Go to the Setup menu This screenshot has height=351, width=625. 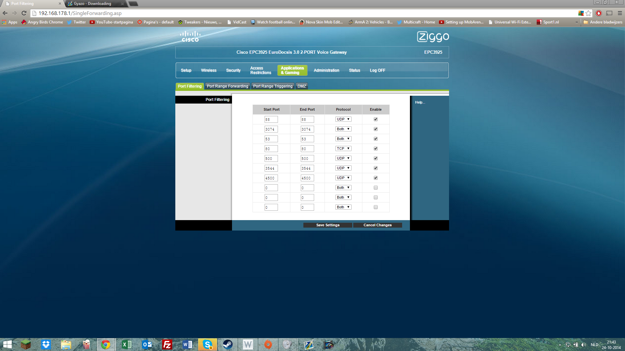(x=186, y=70)
